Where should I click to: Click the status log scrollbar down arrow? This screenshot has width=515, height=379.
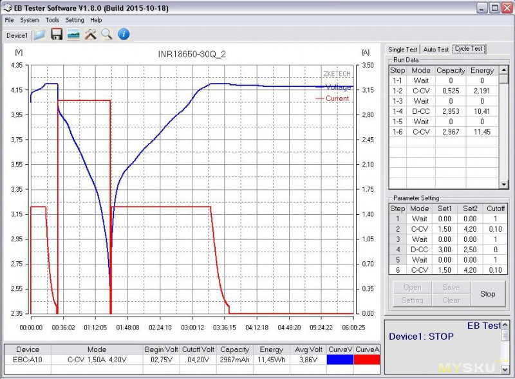pyautogui.click(x=505, y=370)
